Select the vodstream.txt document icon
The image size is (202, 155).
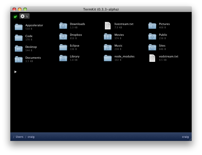point(152,58)
